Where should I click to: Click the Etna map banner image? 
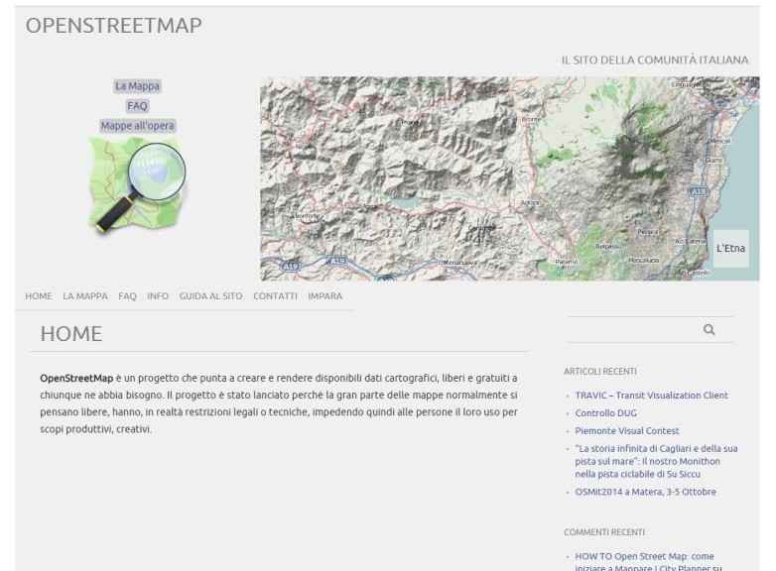tap(509, 179)
